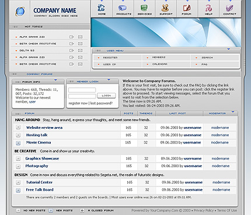Click the Forum pencil icon
Viewport: 251px width, 215px height.
pos(187,8)
